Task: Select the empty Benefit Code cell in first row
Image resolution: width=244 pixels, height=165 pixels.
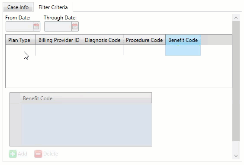Action: pos(183,50)
